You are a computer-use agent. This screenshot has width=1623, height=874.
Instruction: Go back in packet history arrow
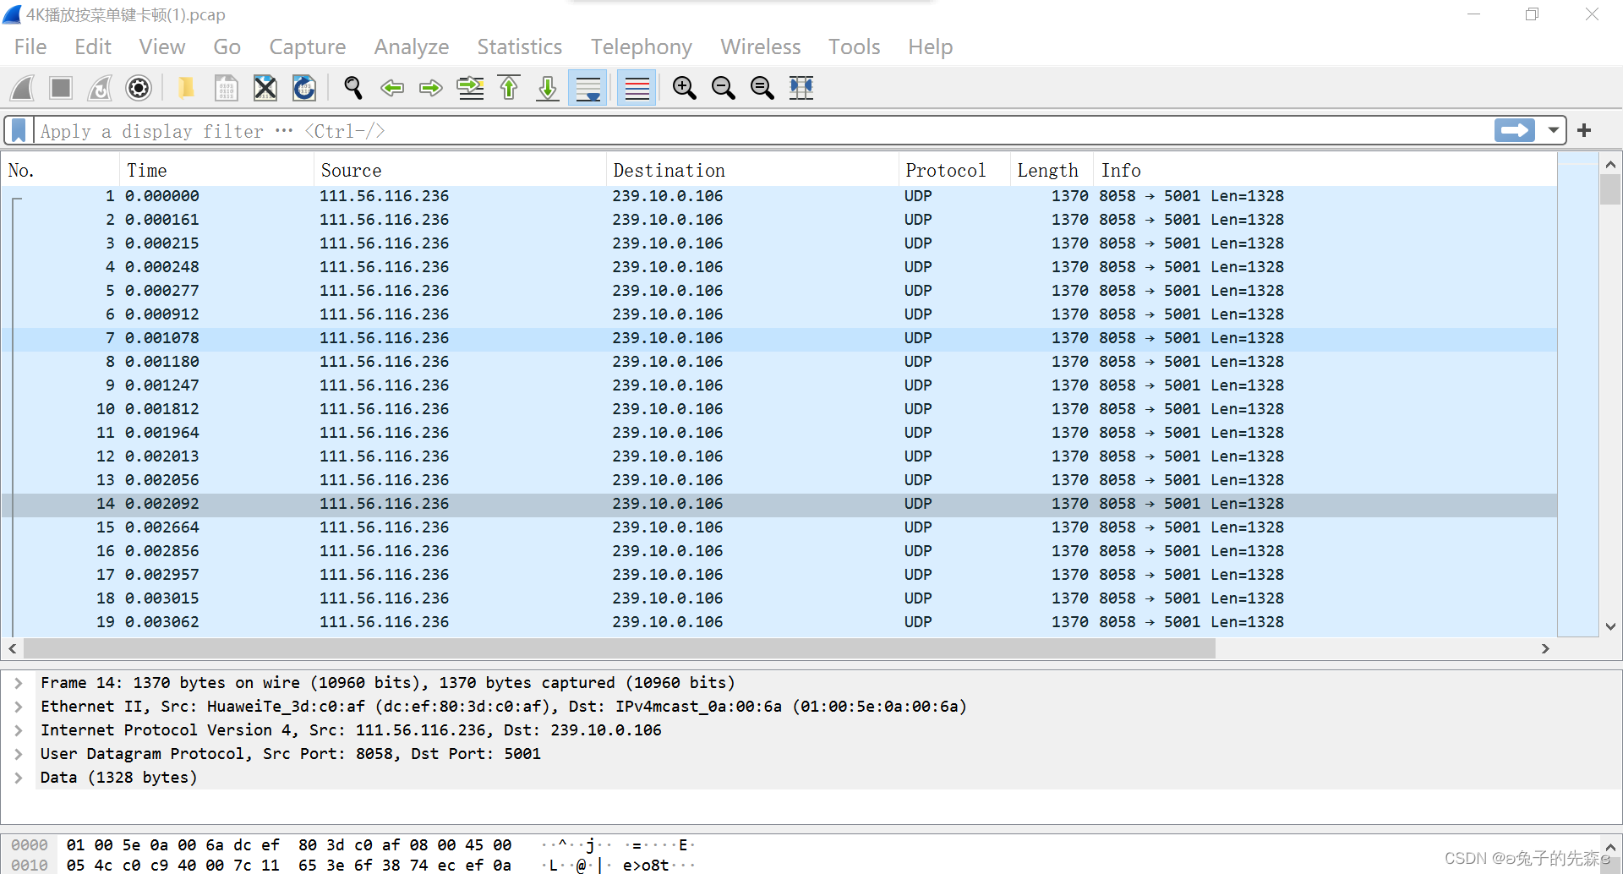392,88
